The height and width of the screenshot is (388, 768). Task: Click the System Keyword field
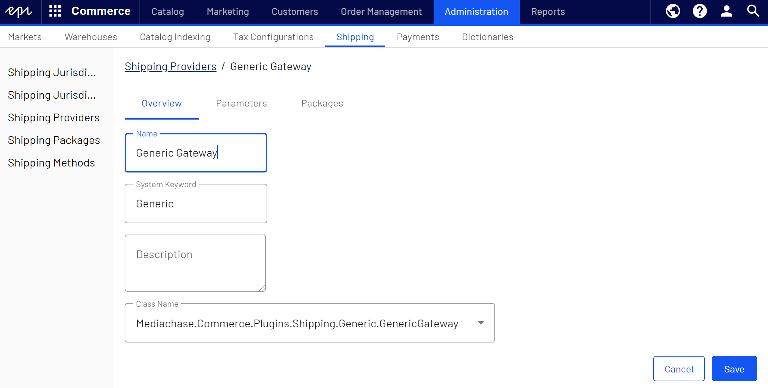[x=196, y=204]
